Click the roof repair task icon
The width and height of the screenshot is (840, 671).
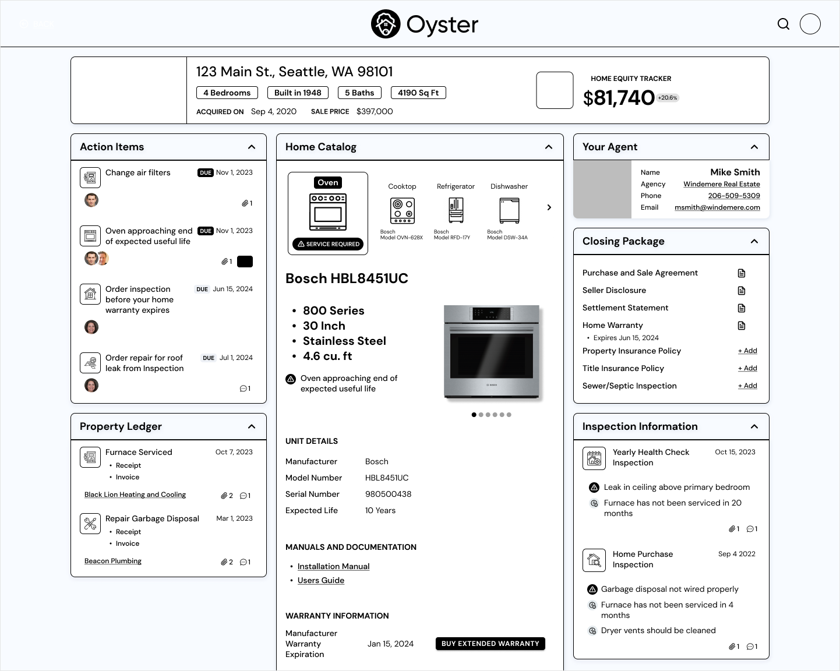pos(90,363)
